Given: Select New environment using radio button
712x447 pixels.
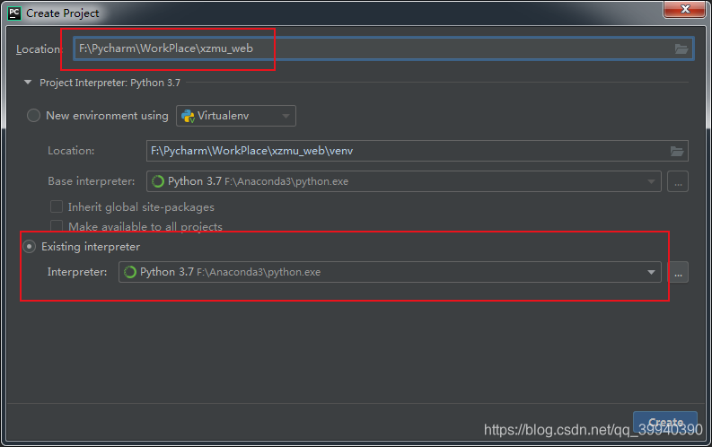Looking at the screenshot, I should [33, 116].
